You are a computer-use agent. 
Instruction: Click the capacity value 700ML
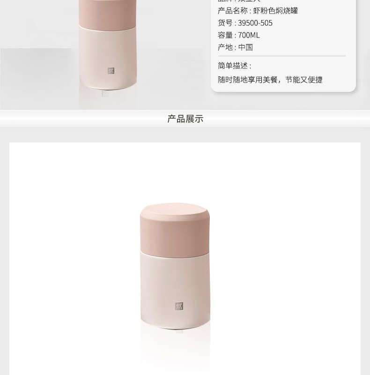tap(249, 35)
